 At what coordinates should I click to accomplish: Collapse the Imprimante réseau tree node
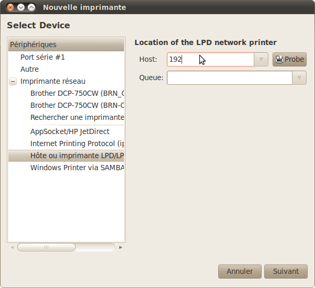[13, 81]
